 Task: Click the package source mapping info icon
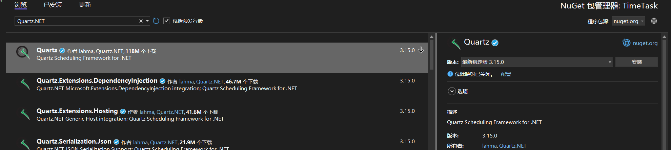450,74
